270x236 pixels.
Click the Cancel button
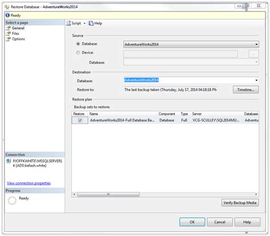coord(220,222)
